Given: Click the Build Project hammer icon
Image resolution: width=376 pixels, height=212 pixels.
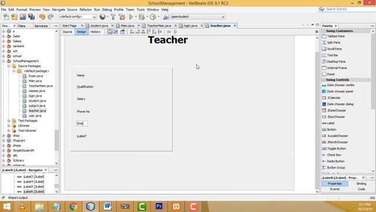Looking at the screenshot, I should tap(113, 16).
